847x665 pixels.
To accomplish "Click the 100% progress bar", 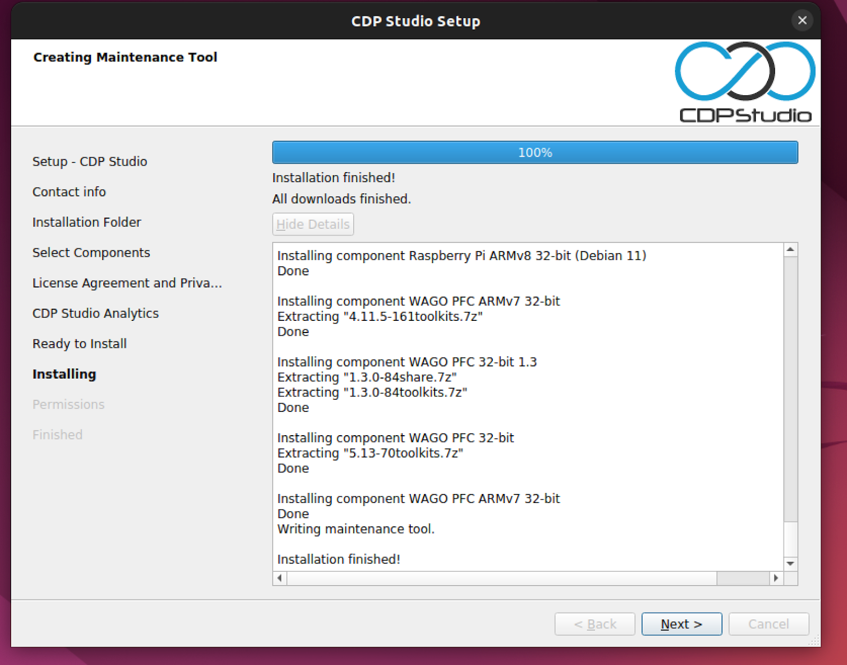I will 535,152.
